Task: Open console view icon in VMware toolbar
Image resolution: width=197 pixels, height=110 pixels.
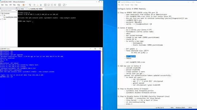Action: click(x=59, y=5)
